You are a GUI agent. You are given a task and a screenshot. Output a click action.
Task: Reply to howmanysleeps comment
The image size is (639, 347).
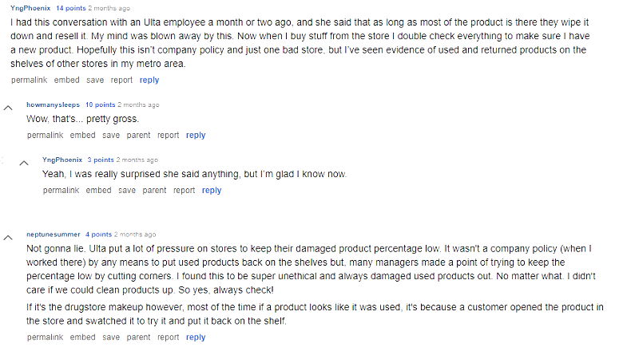pyautogui.click(x=196, y=135)
